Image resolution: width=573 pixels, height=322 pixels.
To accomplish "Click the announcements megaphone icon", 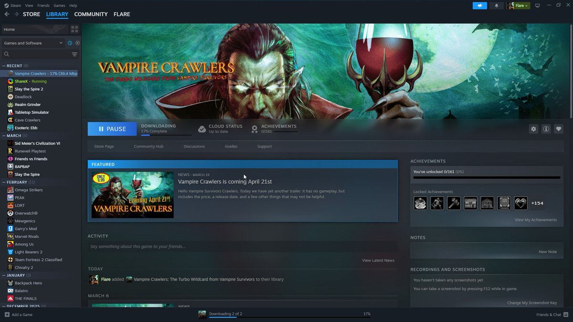I will [479, 6].
